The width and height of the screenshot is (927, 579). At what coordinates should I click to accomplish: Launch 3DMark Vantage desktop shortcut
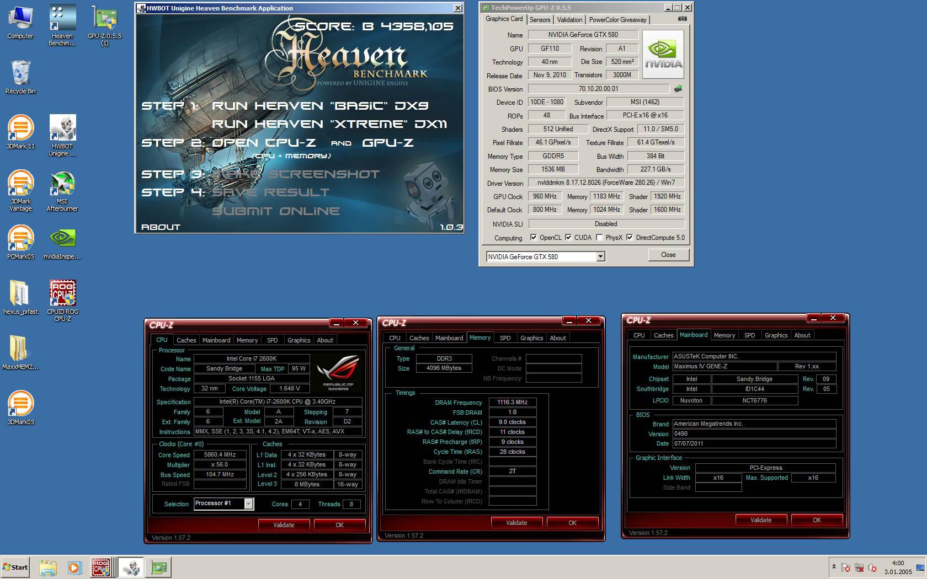tap(20, 191)
